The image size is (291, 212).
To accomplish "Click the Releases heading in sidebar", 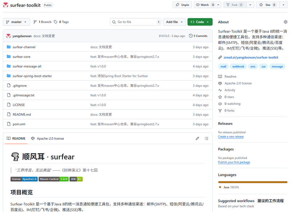I will 225,124.
